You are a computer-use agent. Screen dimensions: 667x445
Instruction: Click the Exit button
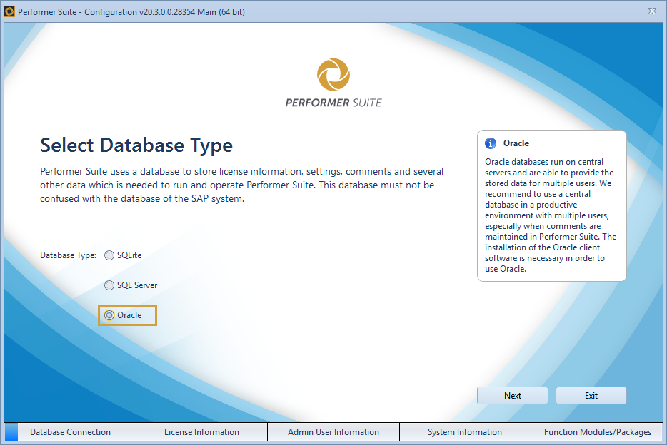[x=591, y=395]
